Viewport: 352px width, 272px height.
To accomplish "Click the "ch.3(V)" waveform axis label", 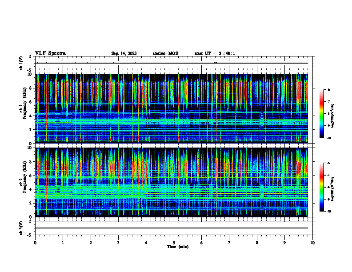I will tap(21, 228).
